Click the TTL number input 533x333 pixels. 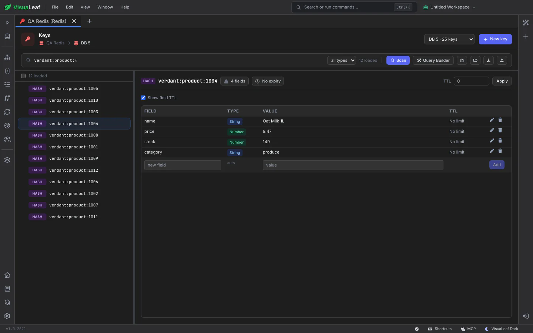pyautogui.click(x=472, y=81)
